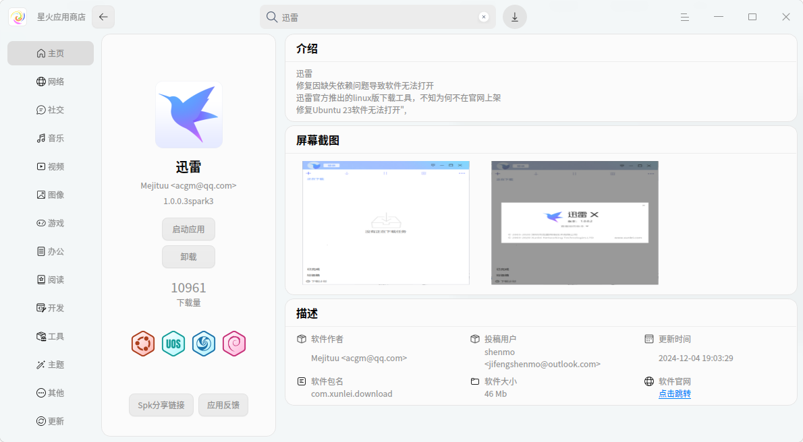Click the Spark Store logo icon

click(x=18, y=17)
